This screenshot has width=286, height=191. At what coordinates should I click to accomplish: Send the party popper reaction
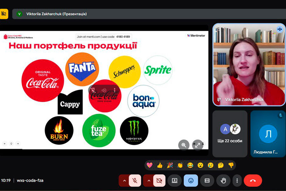170,165
